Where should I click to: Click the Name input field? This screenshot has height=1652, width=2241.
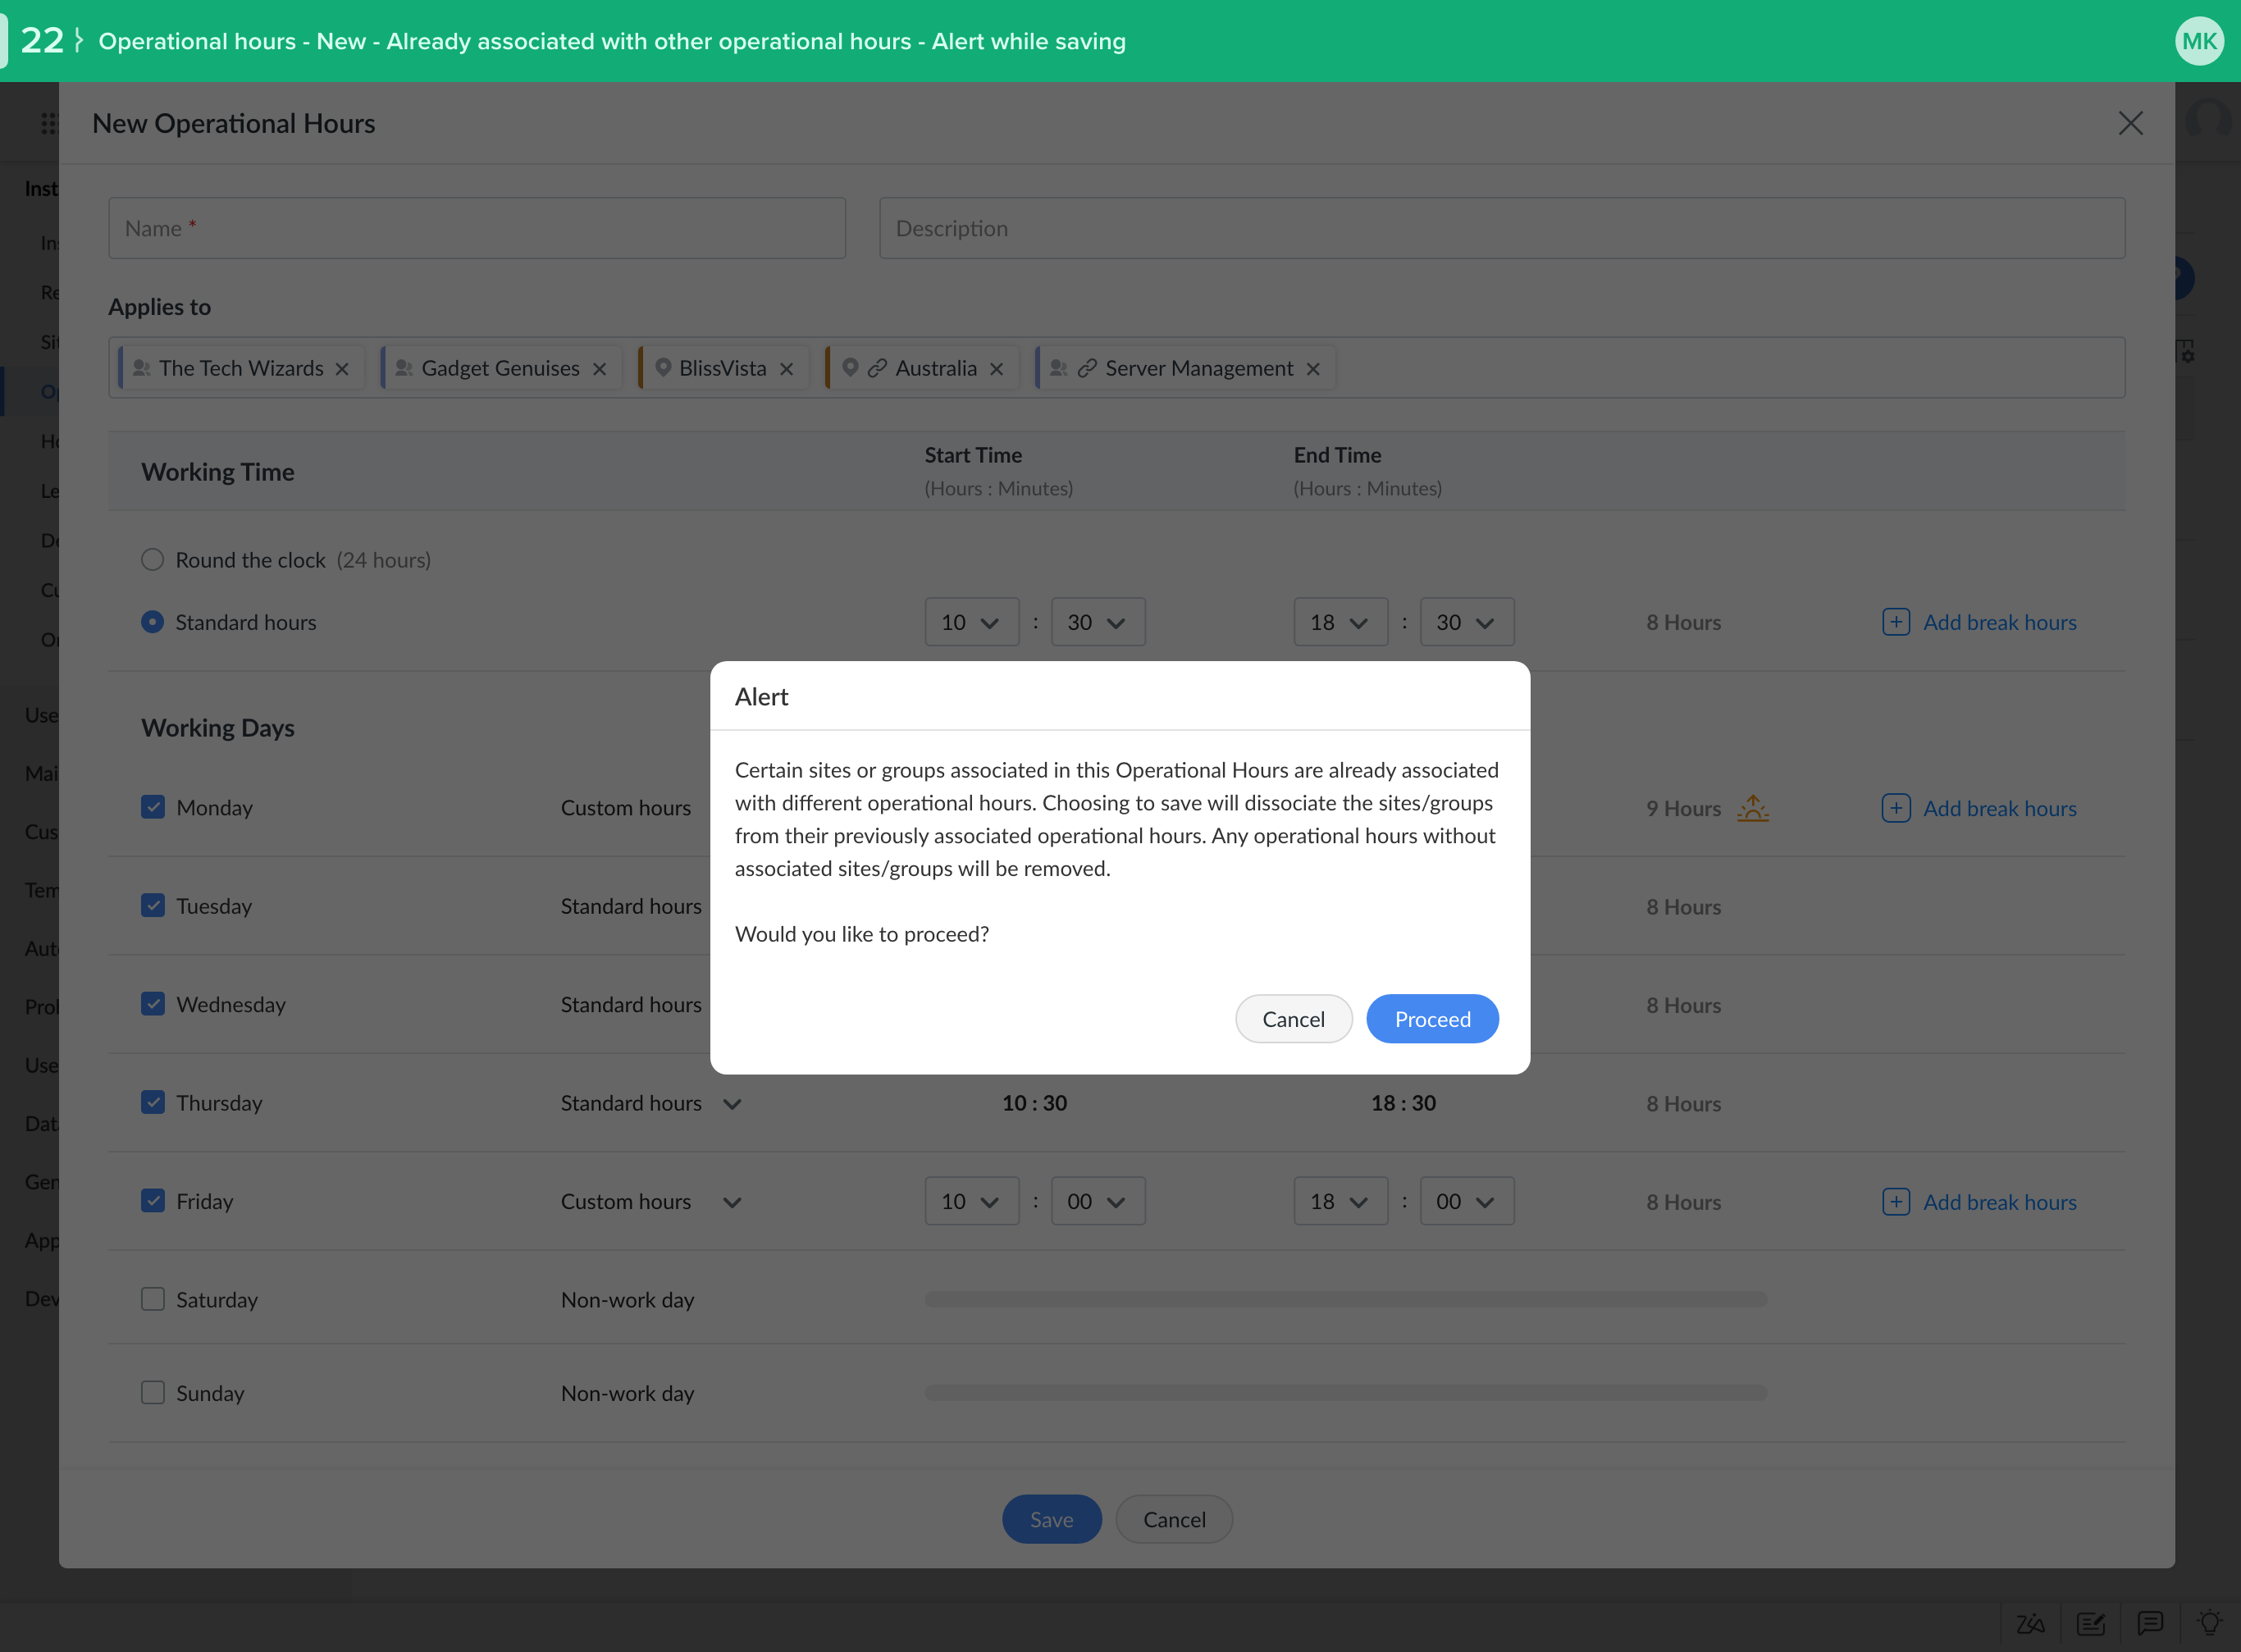point(477,228)
